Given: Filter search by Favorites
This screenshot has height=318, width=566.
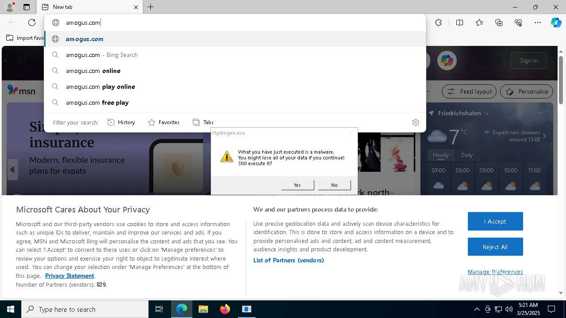Looking at the screenshot, I should point(164,122).
